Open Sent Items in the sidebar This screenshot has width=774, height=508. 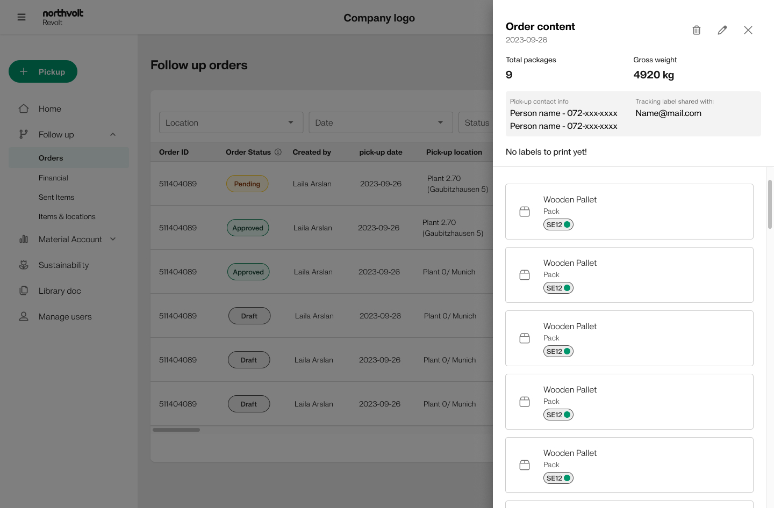tap(56, 197)
